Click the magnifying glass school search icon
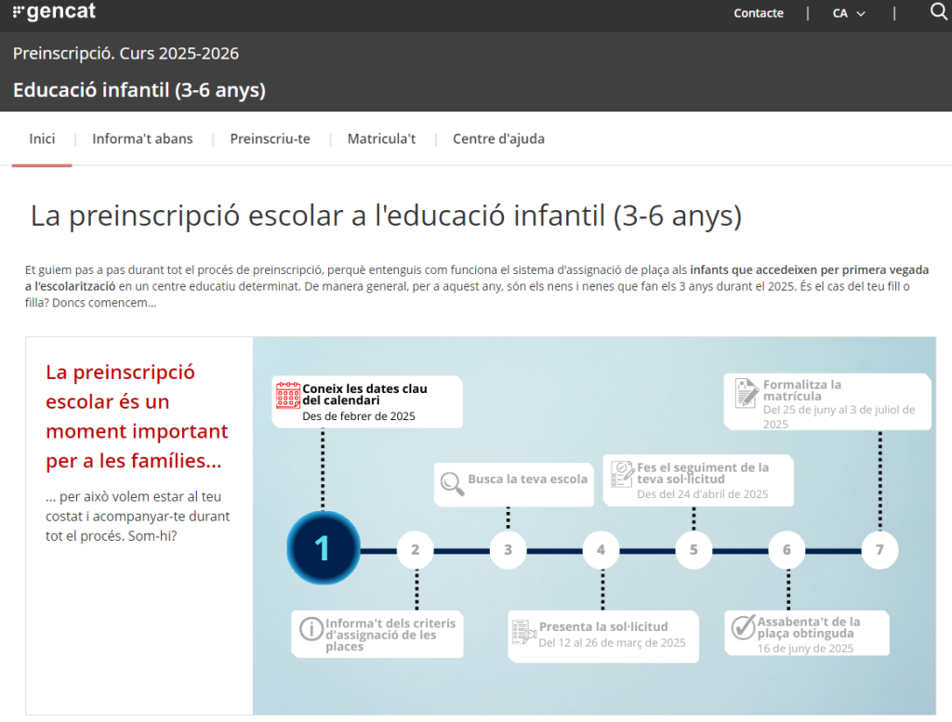 coord(452,482)
